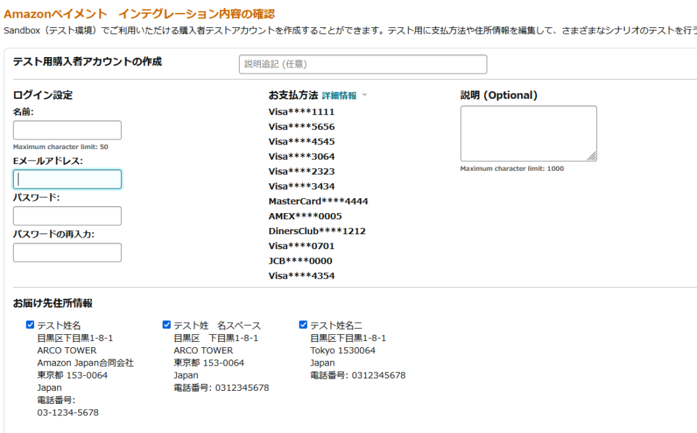Toggle the テスト姓名 address checkbox
Image resolution: width=697 pixels, height=433 pixels.
(x=30, y=325)
